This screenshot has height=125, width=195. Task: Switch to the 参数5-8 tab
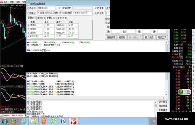[41, 18]
